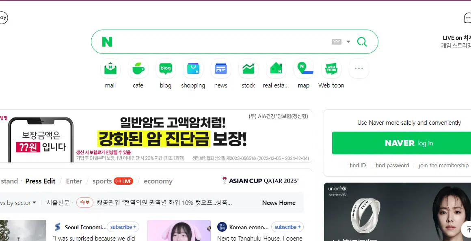Open the Naver shopping icon
Image resolution: width=471 pixels, height=241 pixels.
(193, 69)
